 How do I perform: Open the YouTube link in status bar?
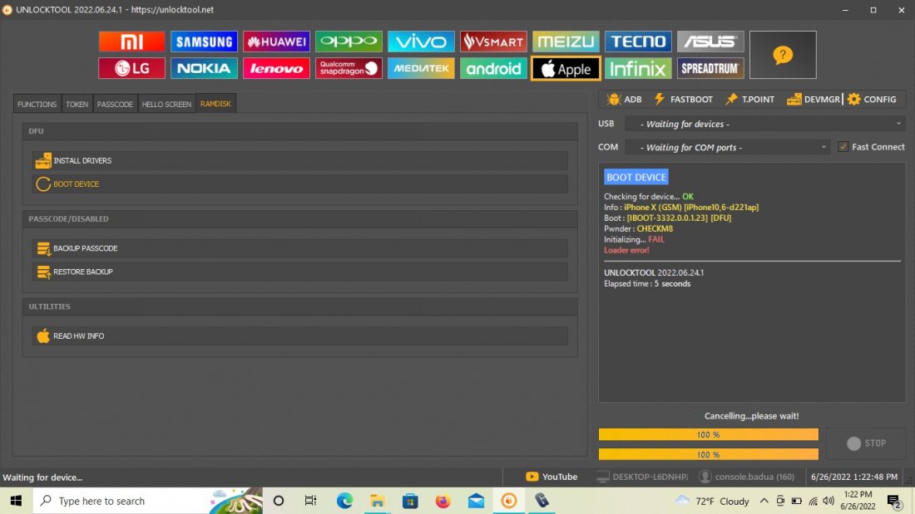point(551,477)
